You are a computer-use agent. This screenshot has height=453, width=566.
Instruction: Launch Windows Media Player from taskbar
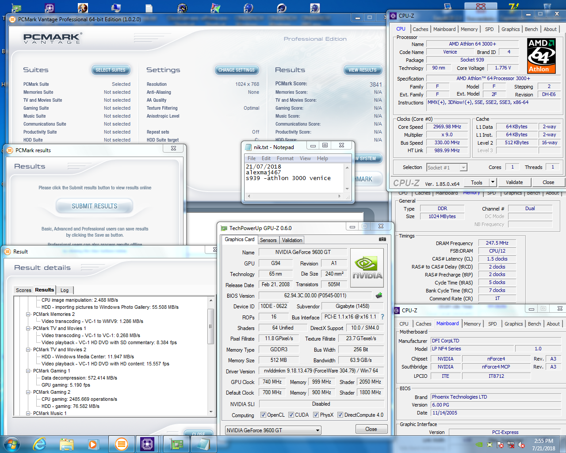93,444
